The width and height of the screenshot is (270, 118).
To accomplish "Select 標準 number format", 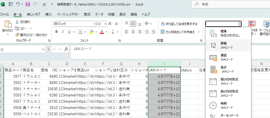I will [x=228, y=33].
